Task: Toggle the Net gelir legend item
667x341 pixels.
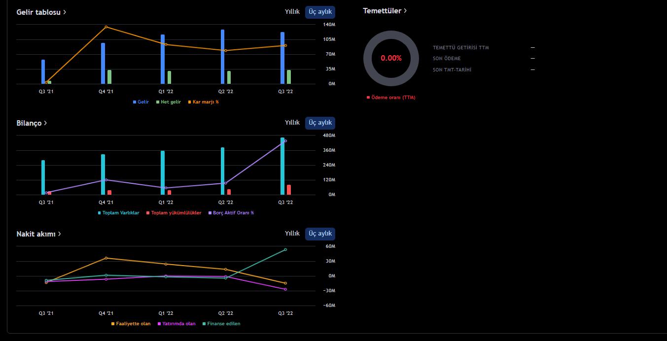Action: 169,102
